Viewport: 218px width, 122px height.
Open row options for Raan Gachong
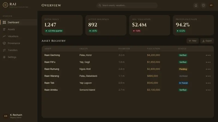208,55
